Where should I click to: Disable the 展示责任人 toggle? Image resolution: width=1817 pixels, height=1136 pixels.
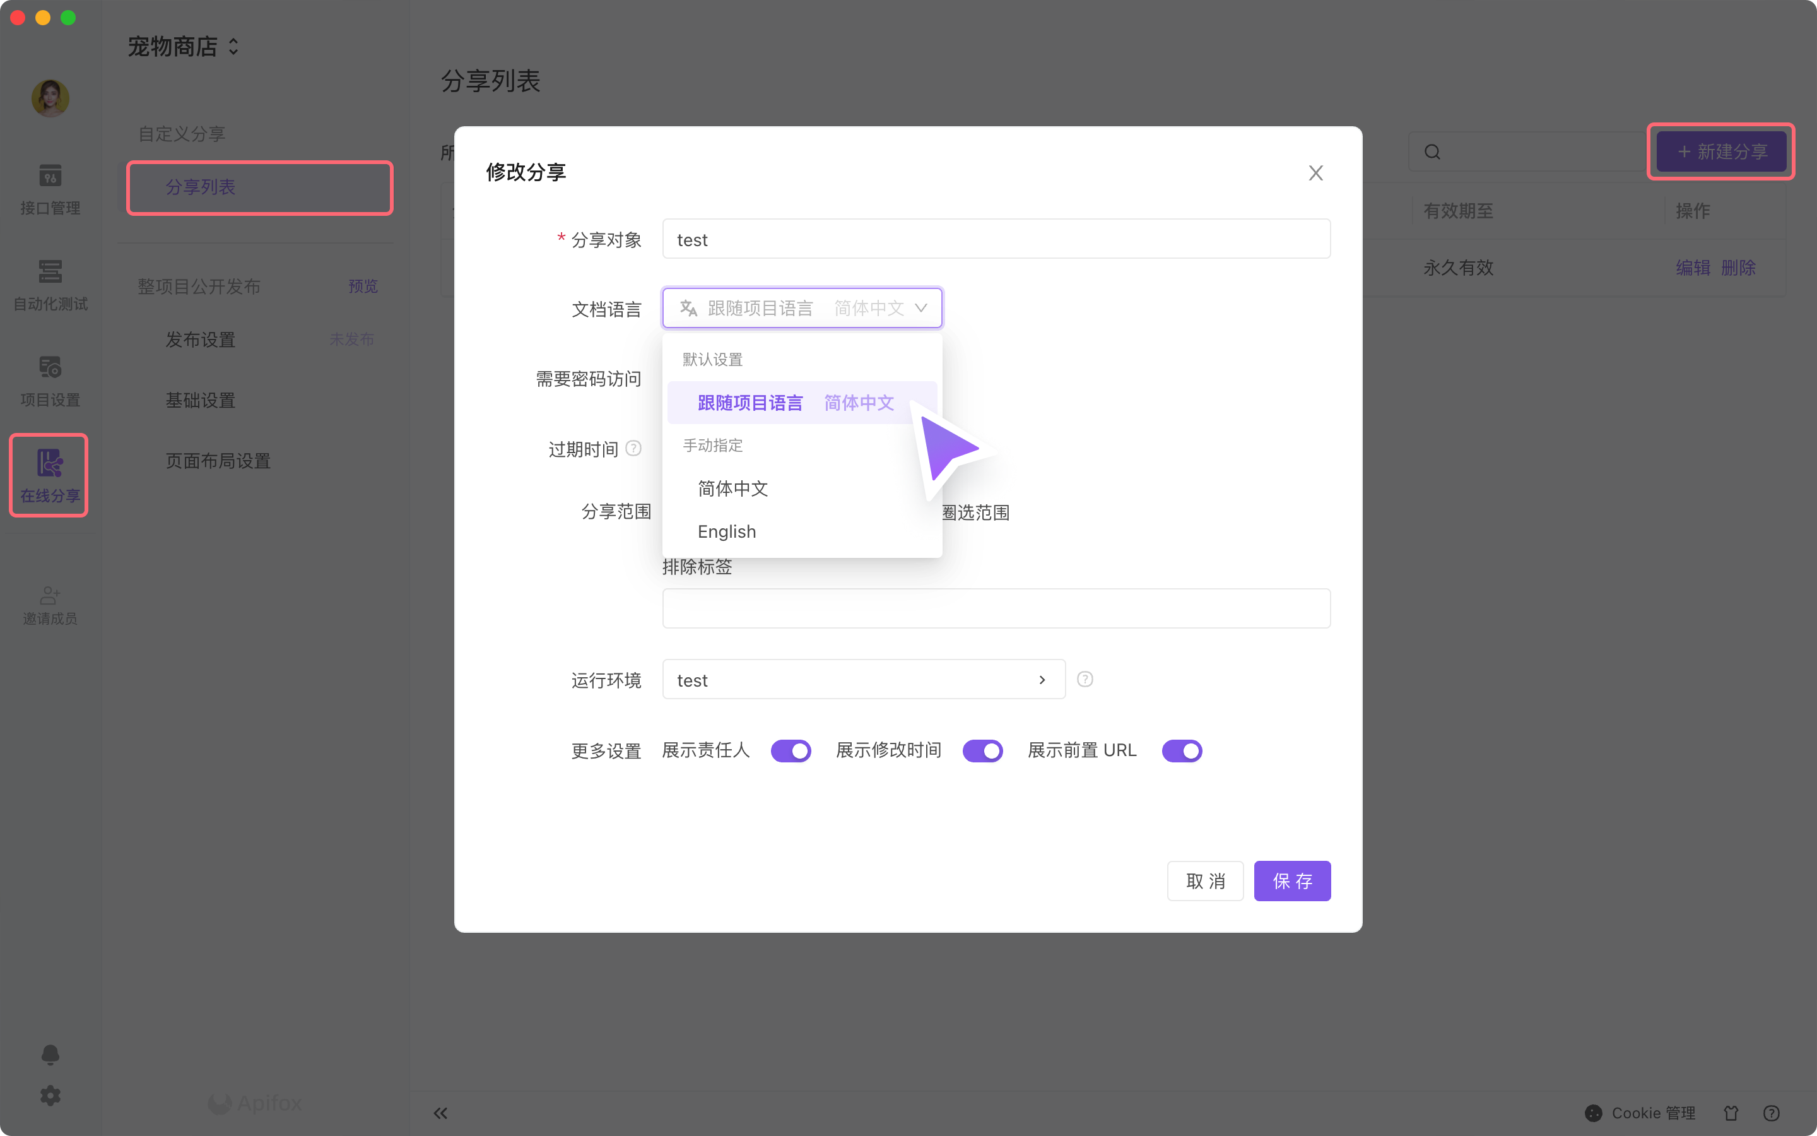point(790,750)
